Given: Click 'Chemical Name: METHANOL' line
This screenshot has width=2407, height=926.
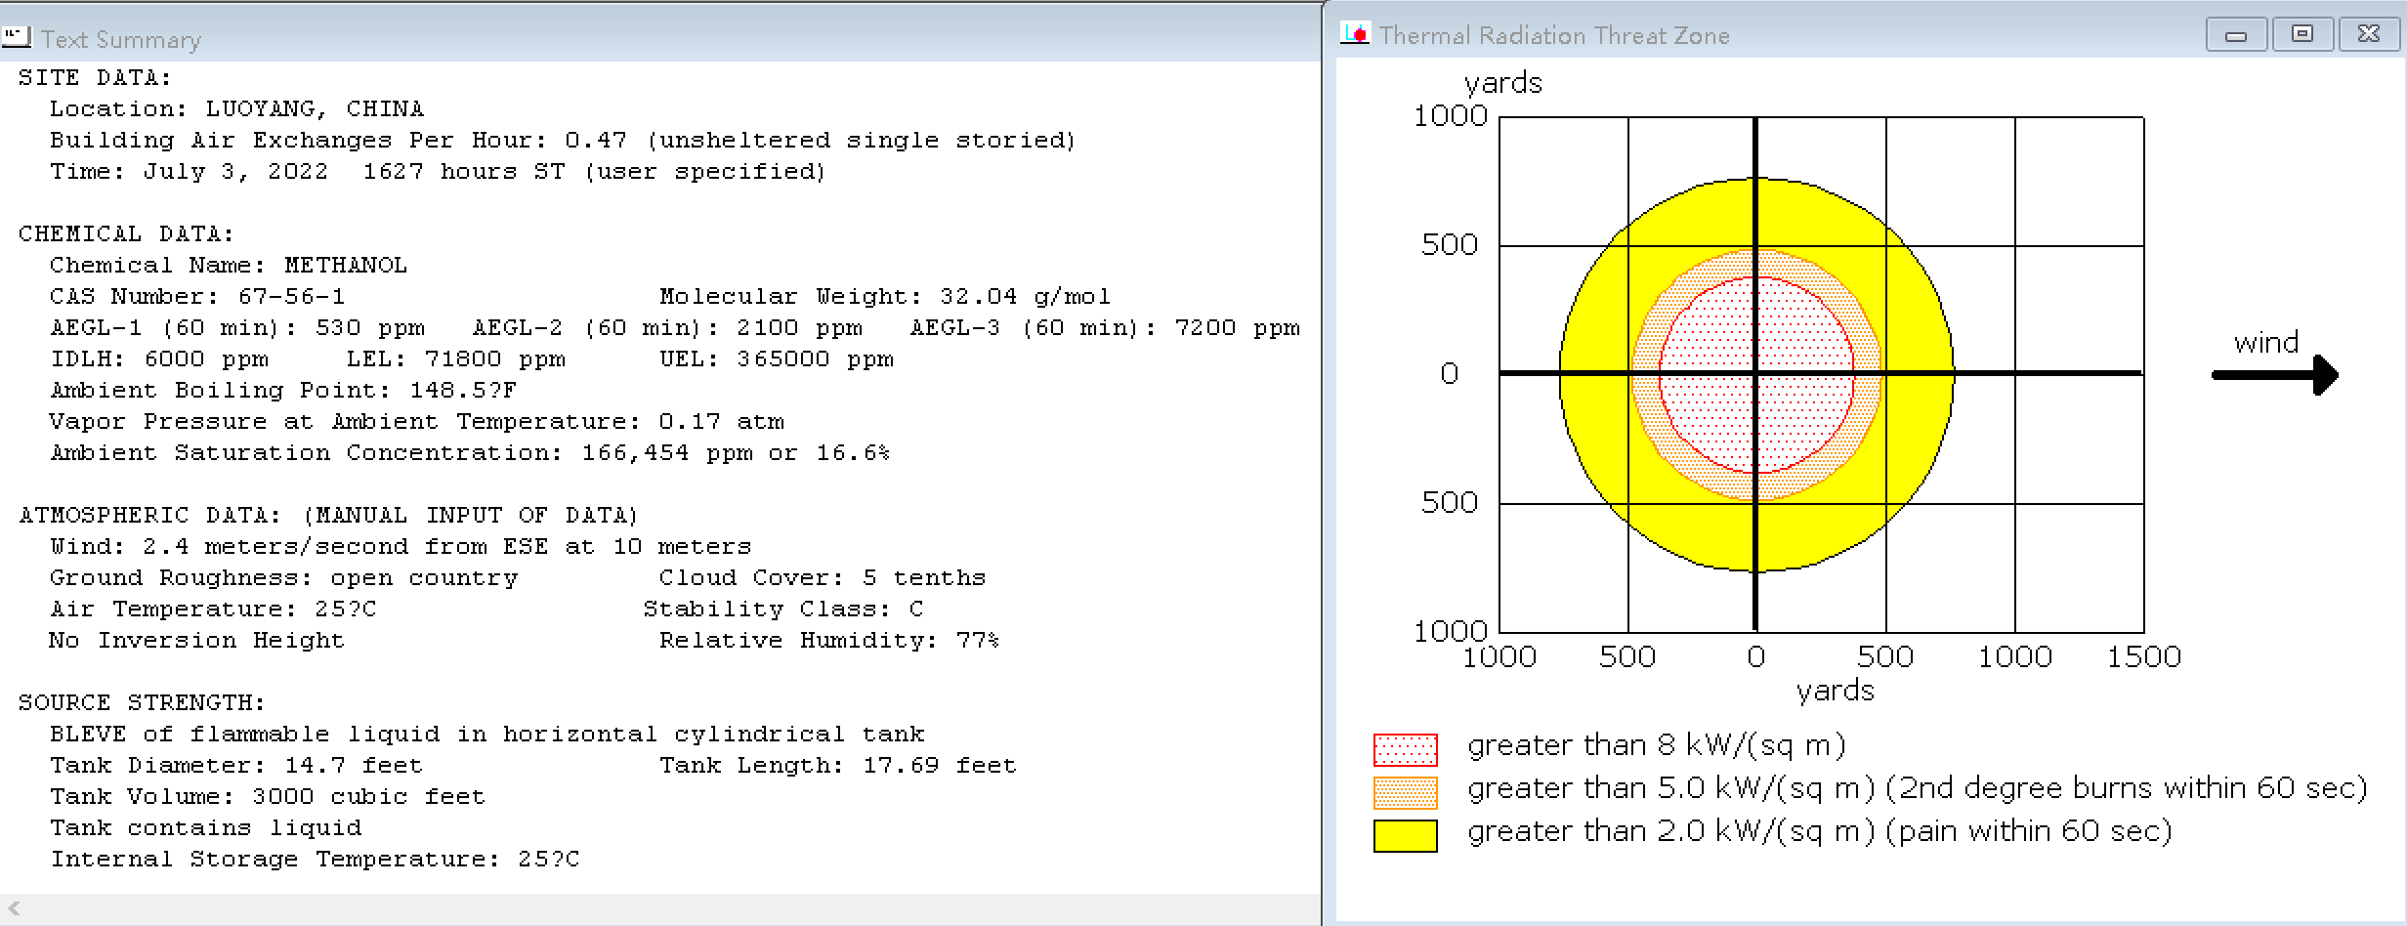Looking at the screenshot, I should [x=229, y=265].
